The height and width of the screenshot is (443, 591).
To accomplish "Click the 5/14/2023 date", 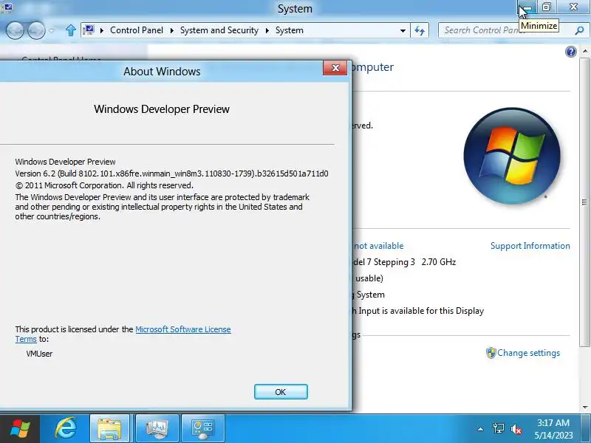I will 553,435.
